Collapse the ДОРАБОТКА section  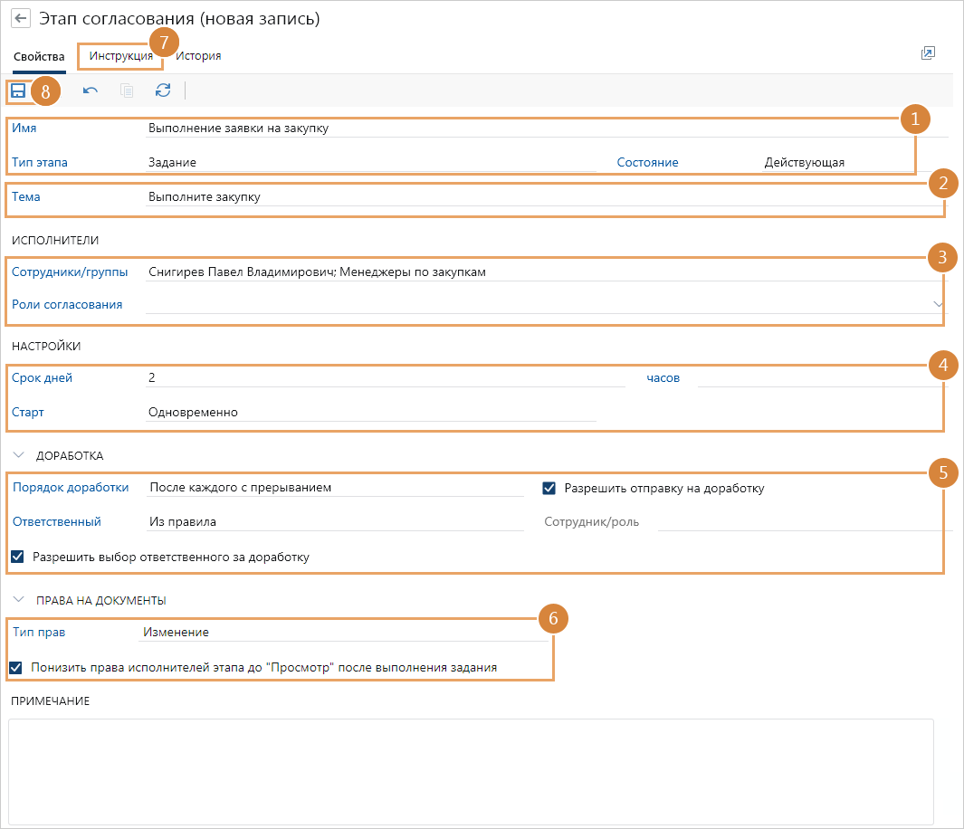19,455
